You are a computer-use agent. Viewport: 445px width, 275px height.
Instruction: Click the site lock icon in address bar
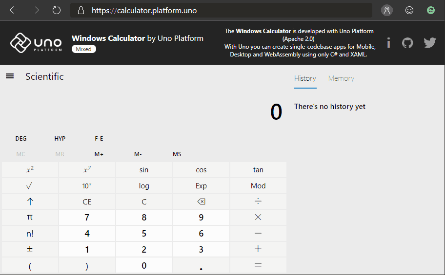(x=81, y=11)
